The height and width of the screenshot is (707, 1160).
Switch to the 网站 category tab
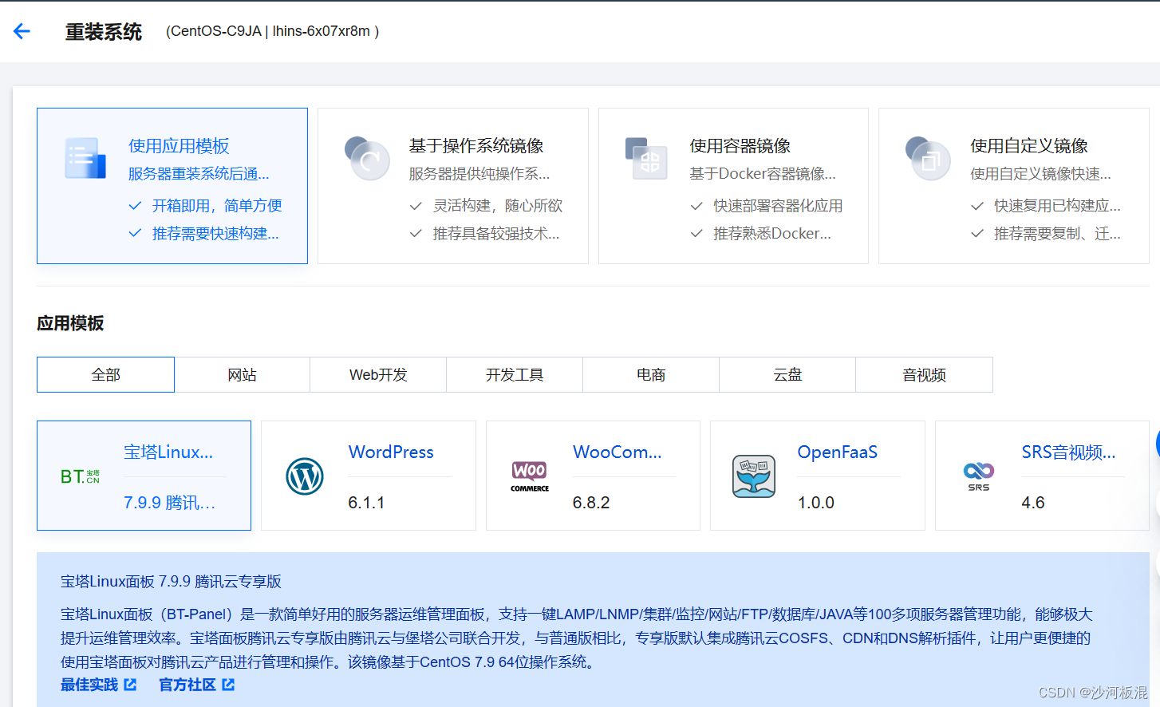[243, 375]
